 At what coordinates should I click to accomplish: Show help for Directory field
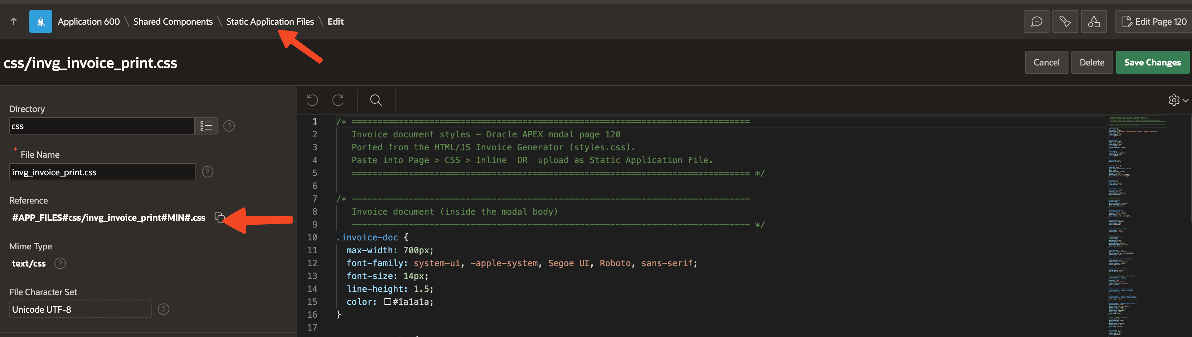pyautogui.click(x=229, y=126)
